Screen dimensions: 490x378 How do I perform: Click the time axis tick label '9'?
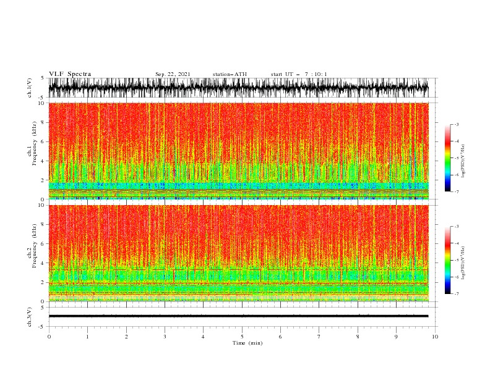tap(396, 337)
